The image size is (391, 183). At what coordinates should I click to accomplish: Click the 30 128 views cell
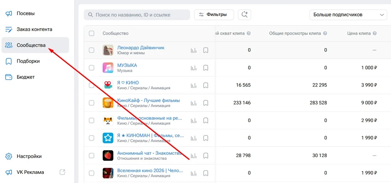click(320, 156)
